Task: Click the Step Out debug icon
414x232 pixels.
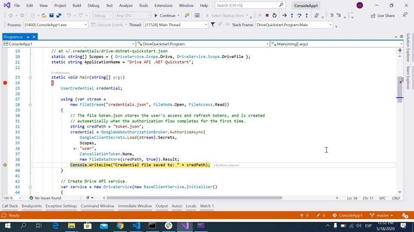Action: pos(307,15)
